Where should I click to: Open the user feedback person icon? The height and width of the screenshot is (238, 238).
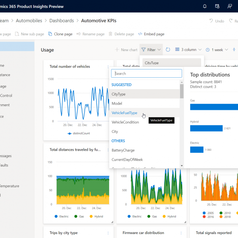pyautogui.click(x=230, y=6)
